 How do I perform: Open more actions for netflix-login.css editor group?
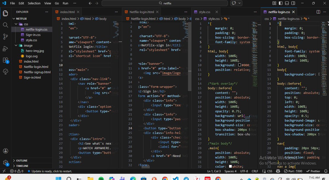pos(325,12)
